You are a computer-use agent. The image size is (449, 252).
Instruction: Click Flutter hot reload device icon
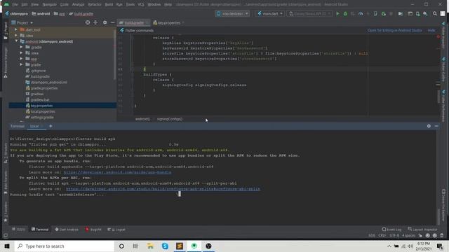pyautogui.click(x=375, y=14)
